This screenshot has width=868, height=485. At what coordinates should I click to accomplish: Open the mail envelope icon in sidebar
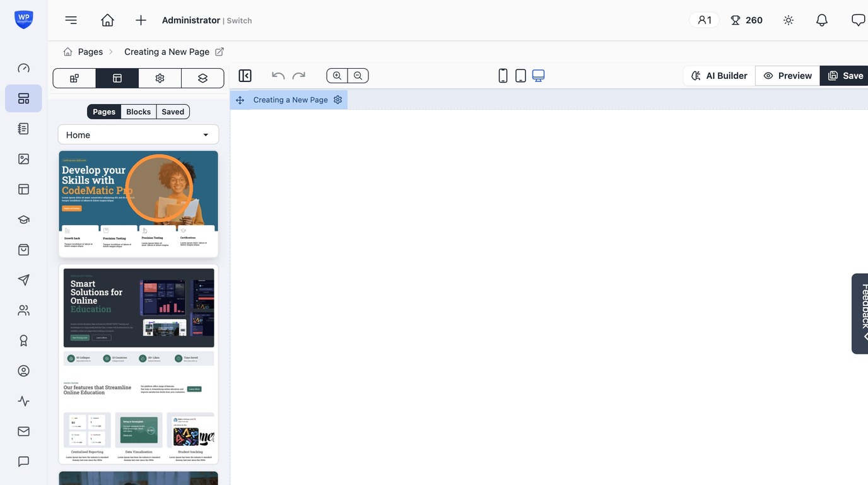(x=23, y=431)
